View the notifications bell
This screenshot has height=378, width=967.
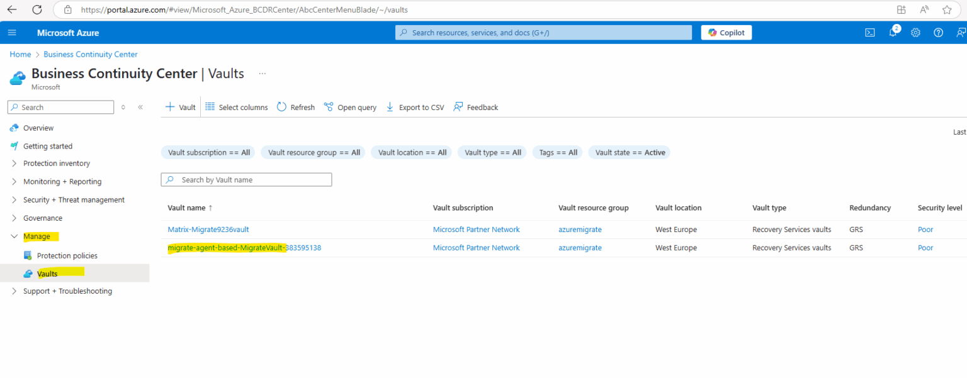[892, 32]
